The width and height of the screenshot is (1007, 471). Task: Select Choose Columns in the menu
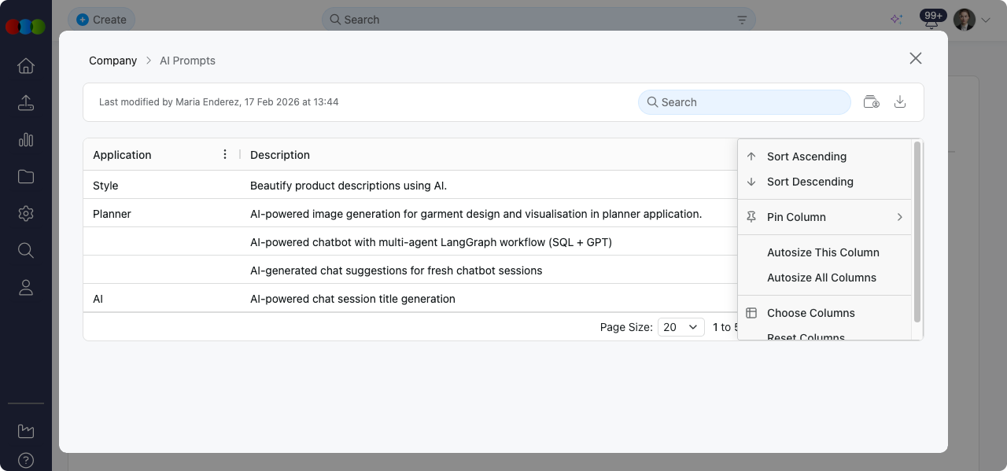pyautogui.click(x=810, y=313)
